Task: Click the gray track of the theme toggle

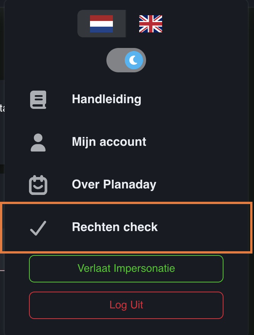Action: (x=116, y=60)
